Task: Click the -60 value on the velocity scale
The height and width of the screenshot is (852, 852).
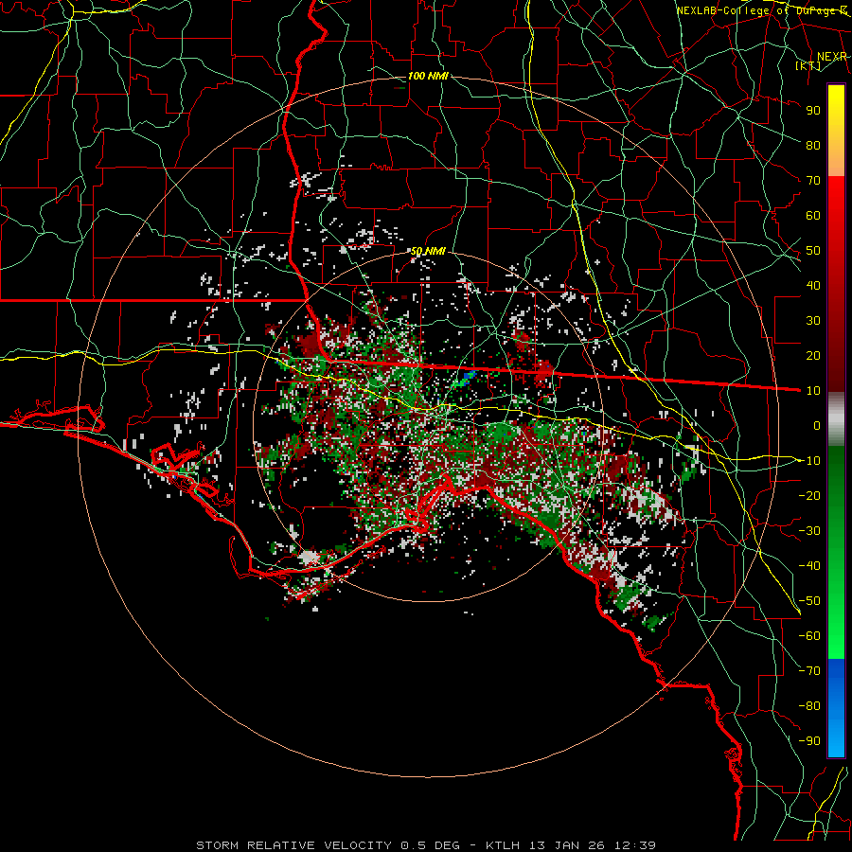Action: (x=809, y=636)
